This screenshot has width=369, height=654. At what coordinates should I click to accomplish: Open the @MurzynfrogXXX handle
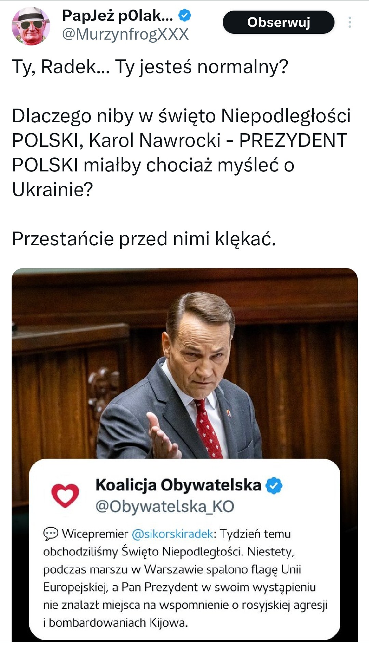(x=125, y=34)
